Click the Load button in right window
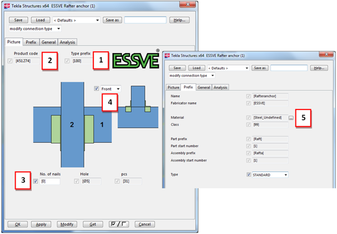This screenshot has height=234, width=337. [x=197, y=68]
